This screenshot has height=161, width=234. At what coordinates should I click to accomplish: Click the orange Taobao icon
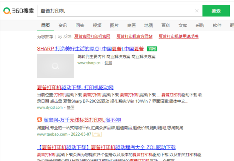pos(39,120)
